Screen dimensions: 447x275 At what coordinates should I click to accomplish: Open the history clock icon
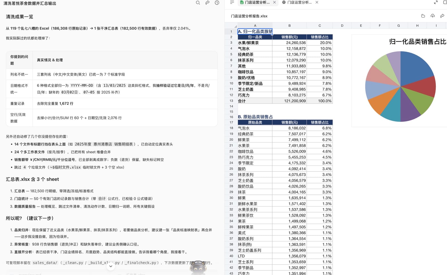click(x=217, y=3)
